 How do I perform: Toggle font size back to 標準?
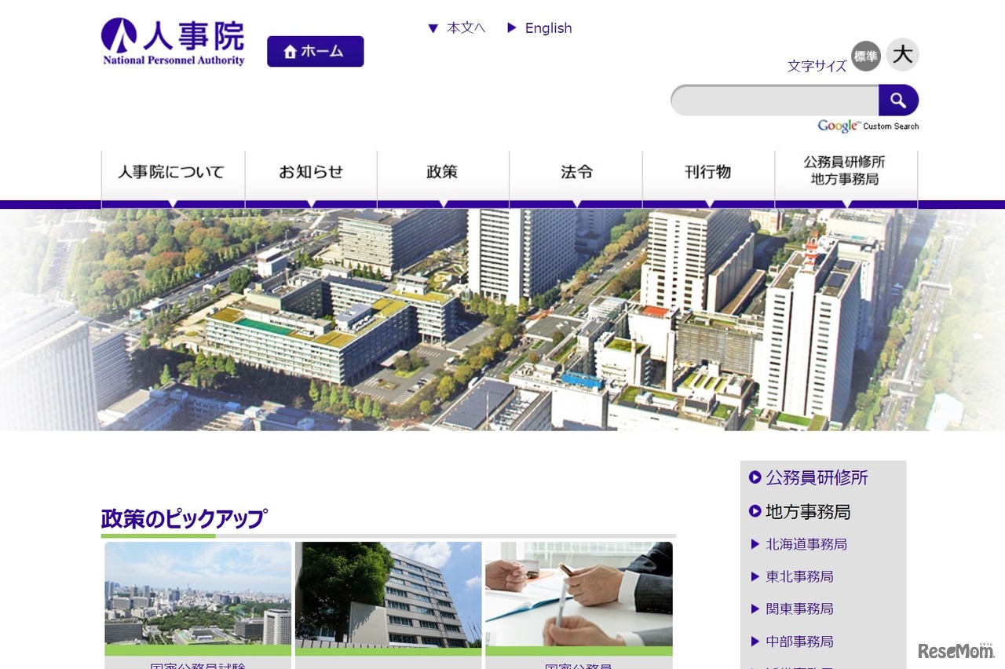[865, 57]
